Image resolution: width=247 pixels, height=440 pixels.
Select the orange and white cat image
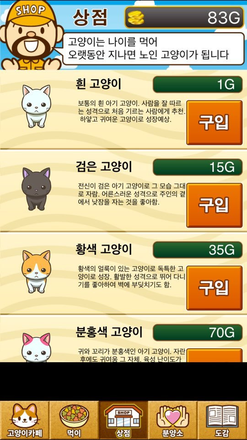point(37,272)
